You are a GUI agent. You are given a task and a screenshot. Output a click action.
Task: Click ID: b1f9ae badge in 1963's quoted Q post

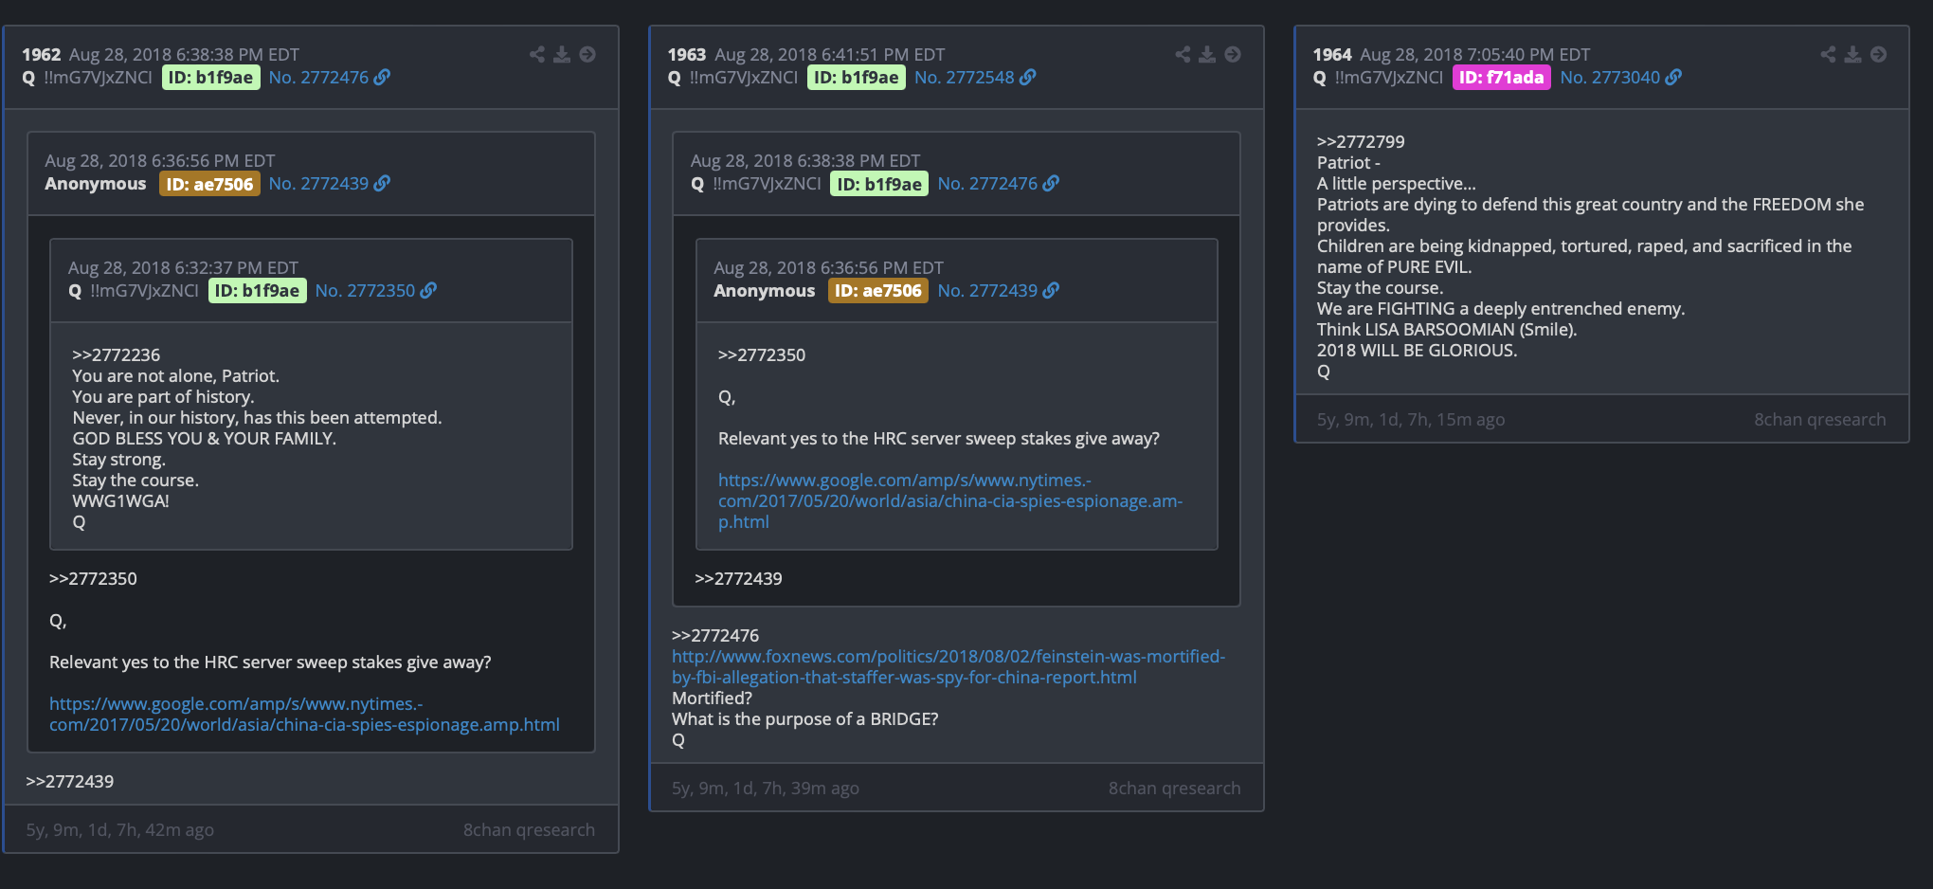click(878, 184)
